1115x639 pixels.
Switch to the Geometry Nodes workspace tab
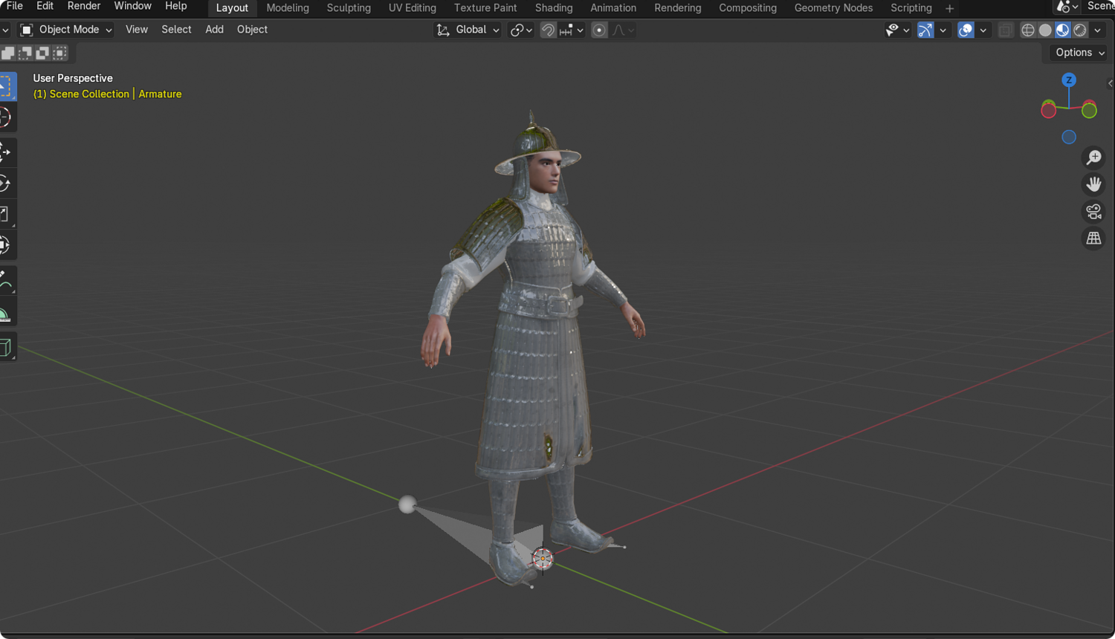[x=833, y=8]
